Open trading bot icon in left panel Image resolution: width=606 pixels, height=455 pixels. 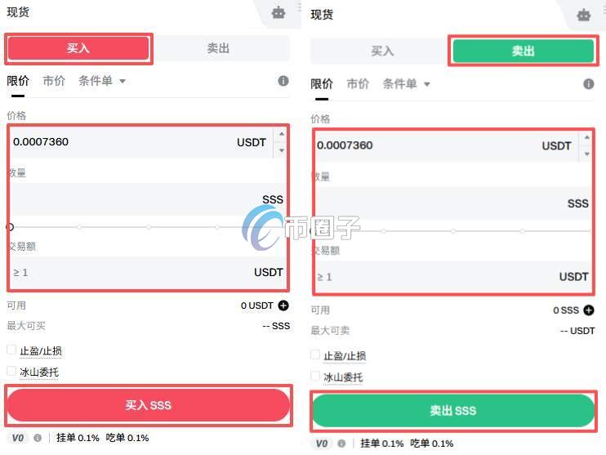tap(278, 13)
